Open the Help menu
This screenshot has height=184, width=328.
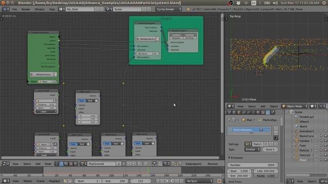coord(52,9)
